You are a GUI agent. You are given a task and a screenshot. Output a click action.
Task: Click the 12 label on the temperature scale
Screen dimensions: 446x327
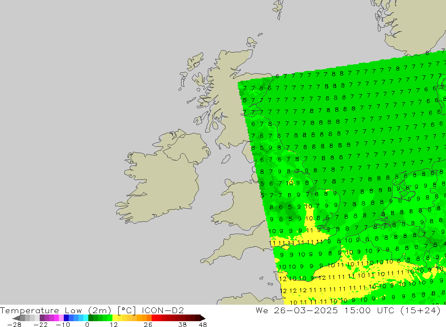pyautogui.click(x=113, y=325)
